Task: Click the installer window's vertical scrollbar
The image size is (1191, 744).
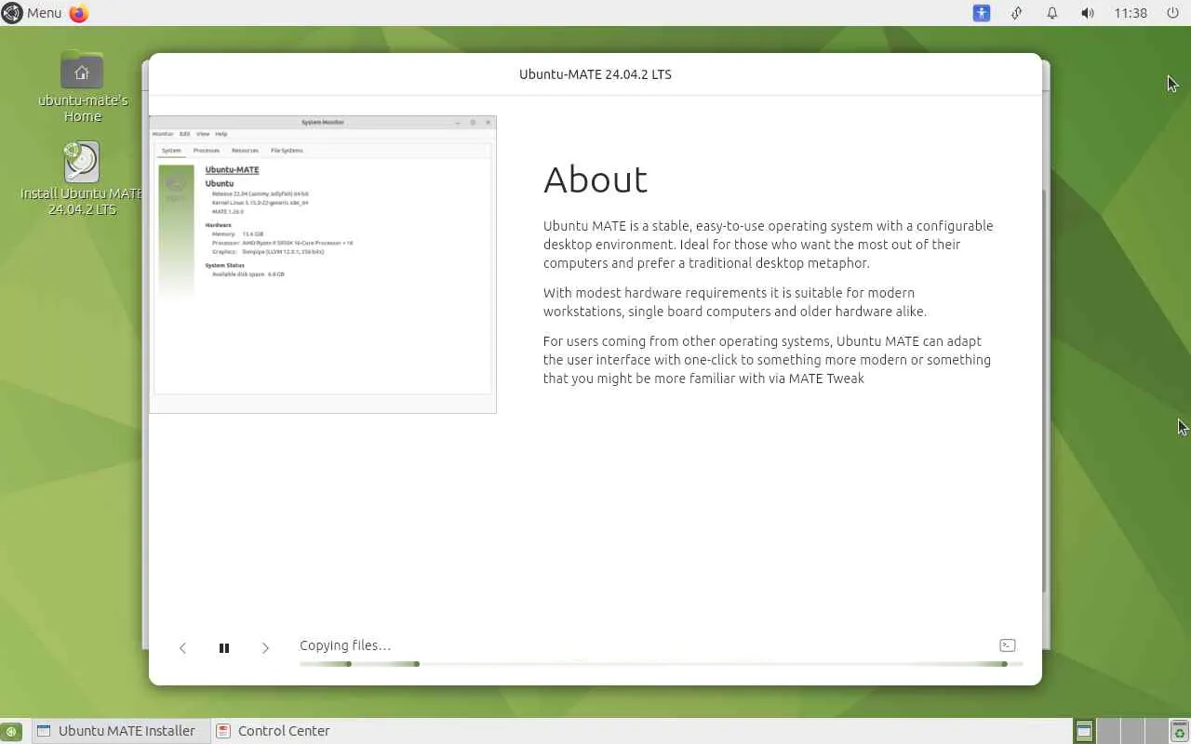Action: [1045, 391]
